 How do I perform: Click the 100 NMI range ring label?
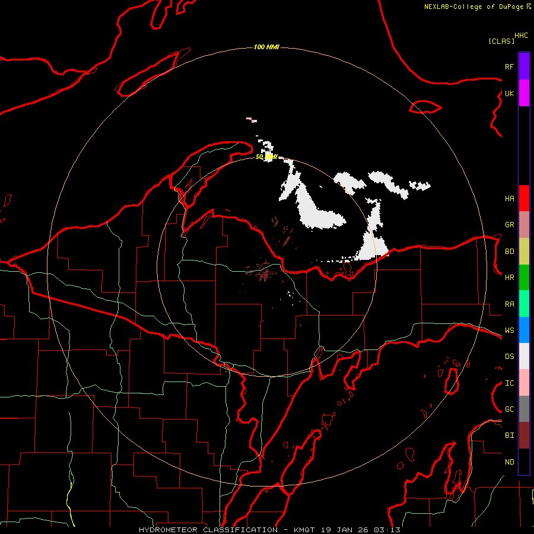pos(266,47)
